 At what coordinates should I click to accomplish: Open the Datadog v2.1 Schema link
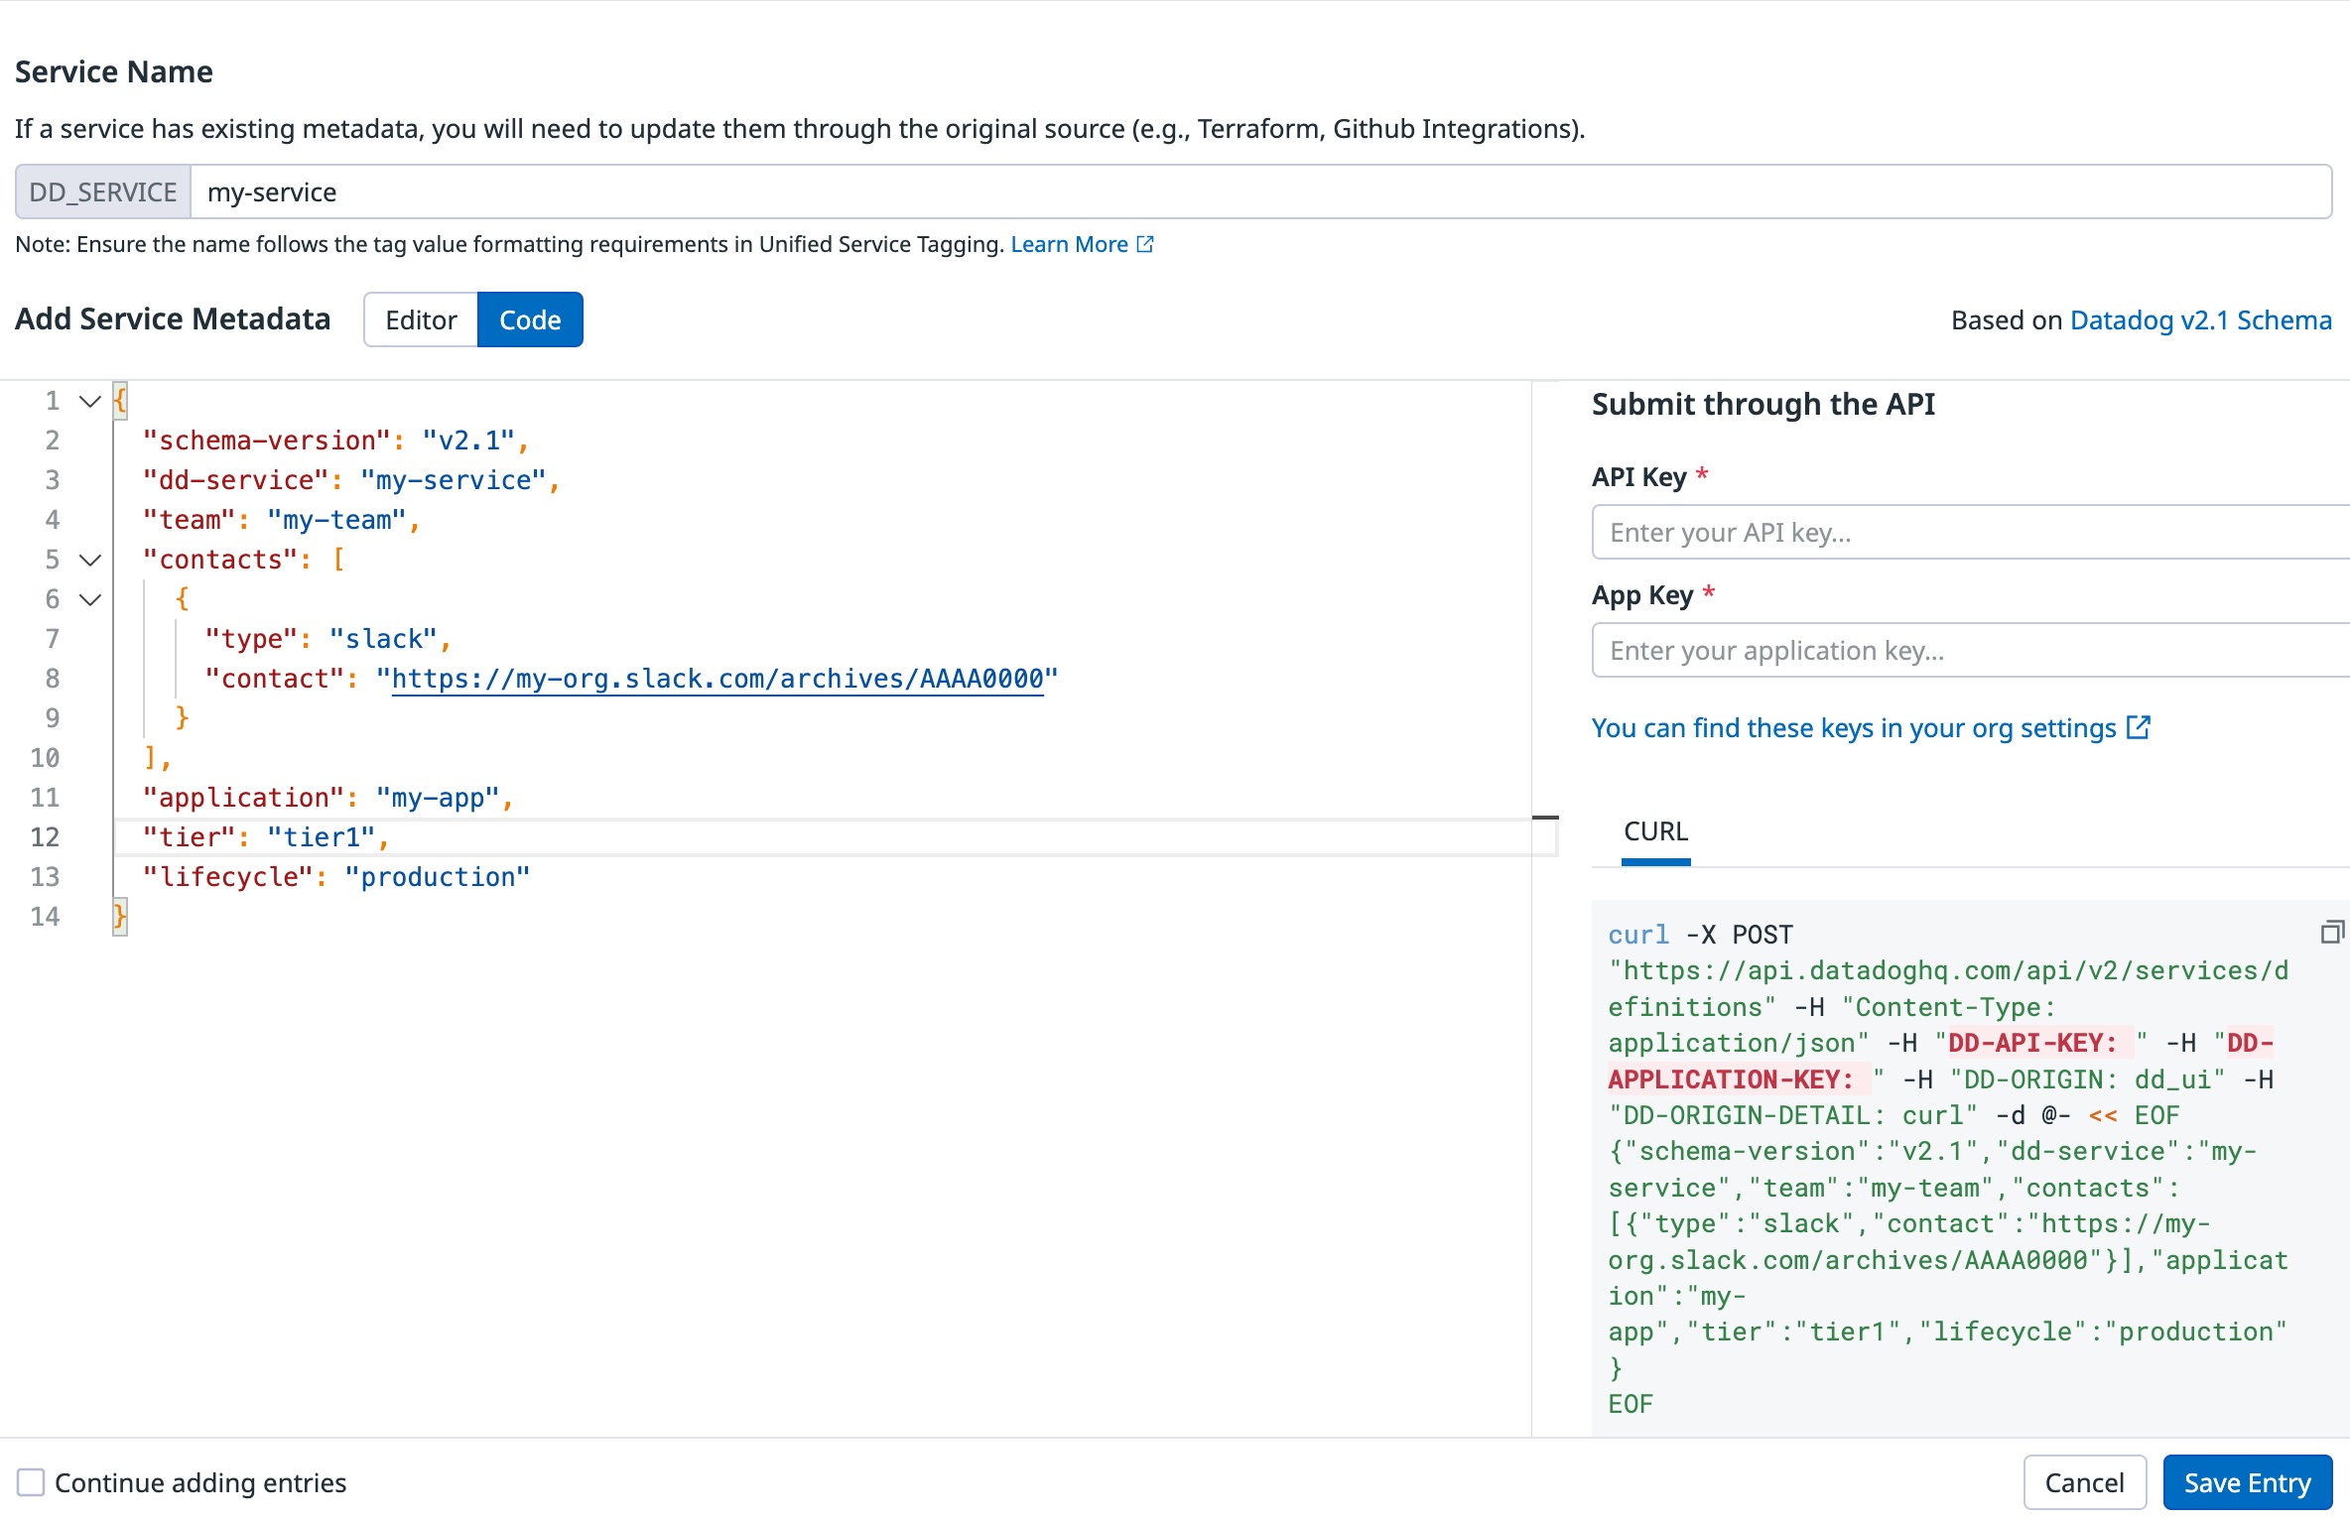pyautogui.click(x=2200, y=319)
